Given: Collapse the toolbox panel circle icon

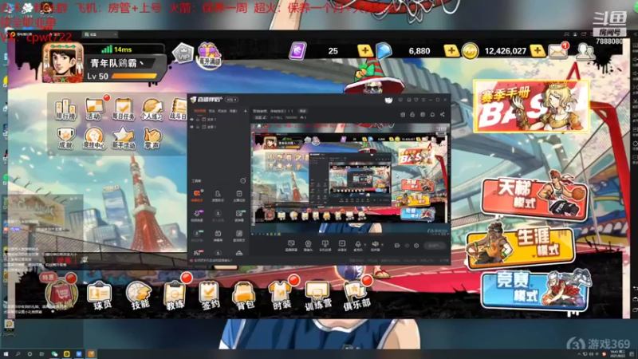Looking at the screenshot, I should tap(243, 181).
